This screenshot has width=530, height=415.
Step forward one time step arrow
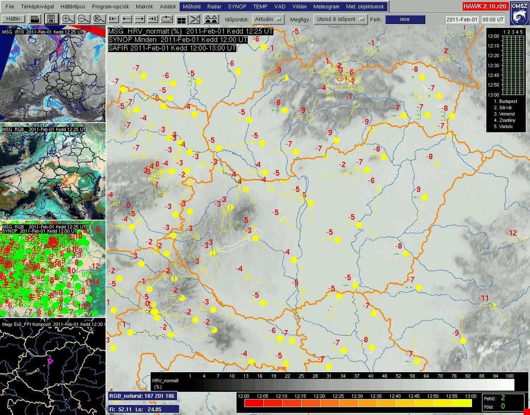pos(140,19)
